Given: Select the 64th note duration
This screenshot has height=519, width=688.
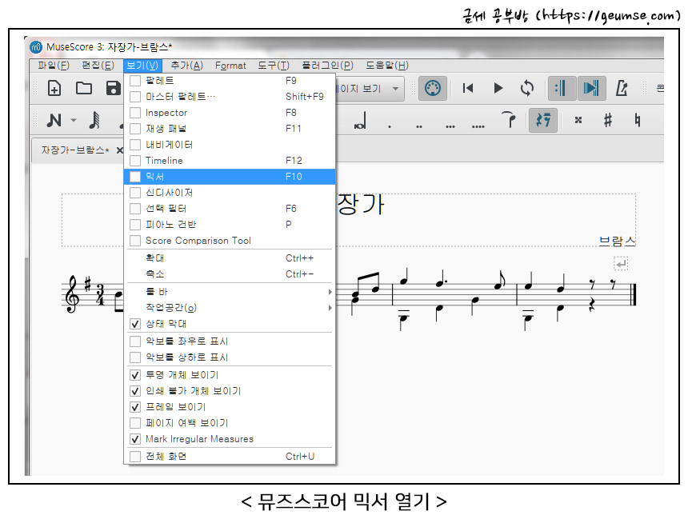Looking at the screenshot, I should 94,120.
